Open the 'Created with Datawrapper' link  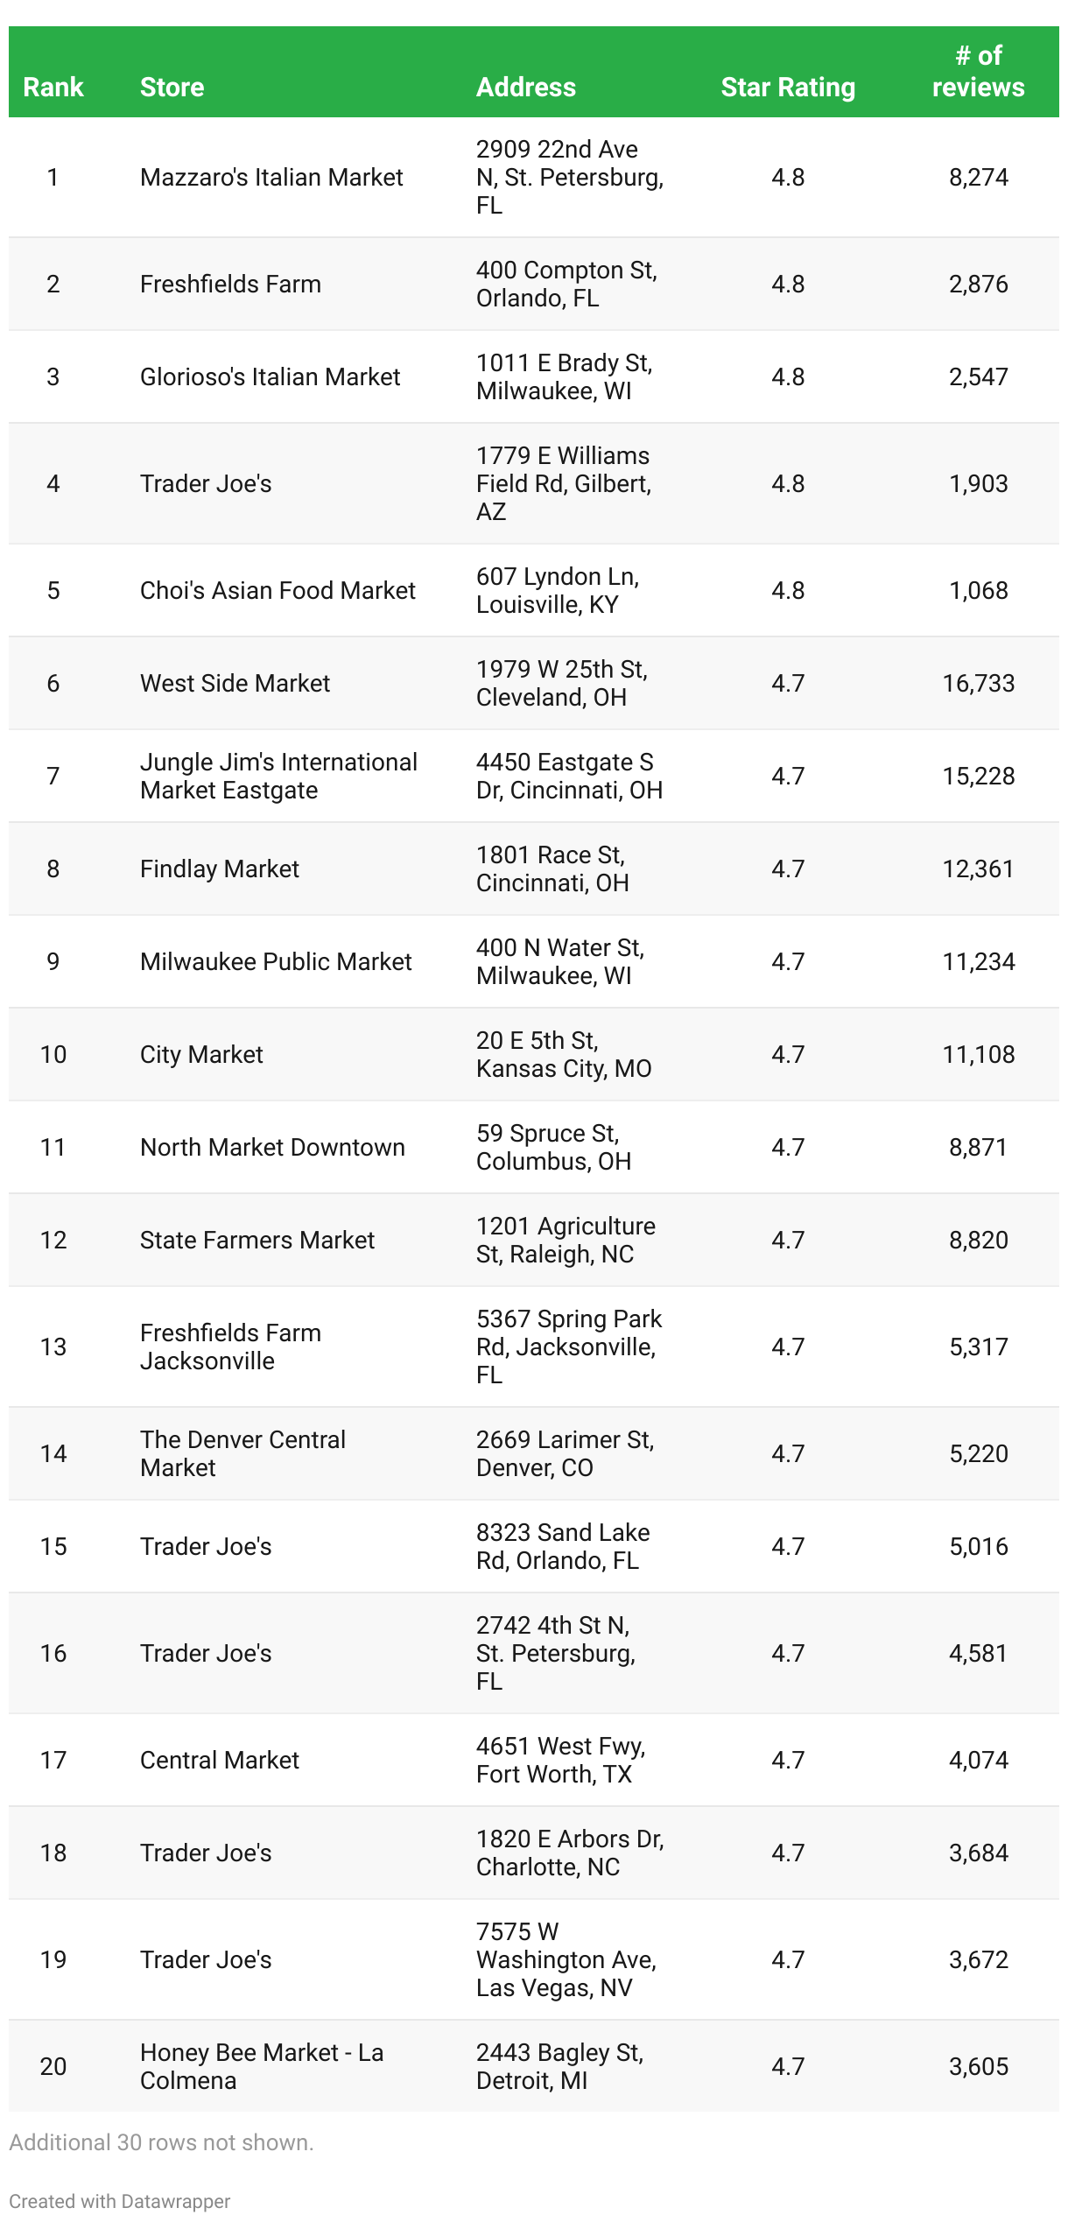click(120, 2201)
